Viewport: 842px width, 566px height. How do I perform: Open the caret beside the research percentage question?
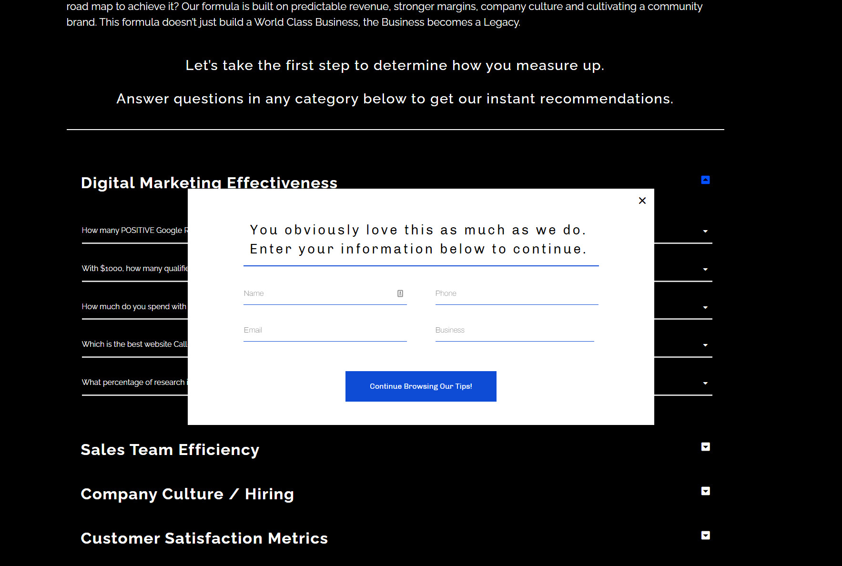(x=705, y=383)
